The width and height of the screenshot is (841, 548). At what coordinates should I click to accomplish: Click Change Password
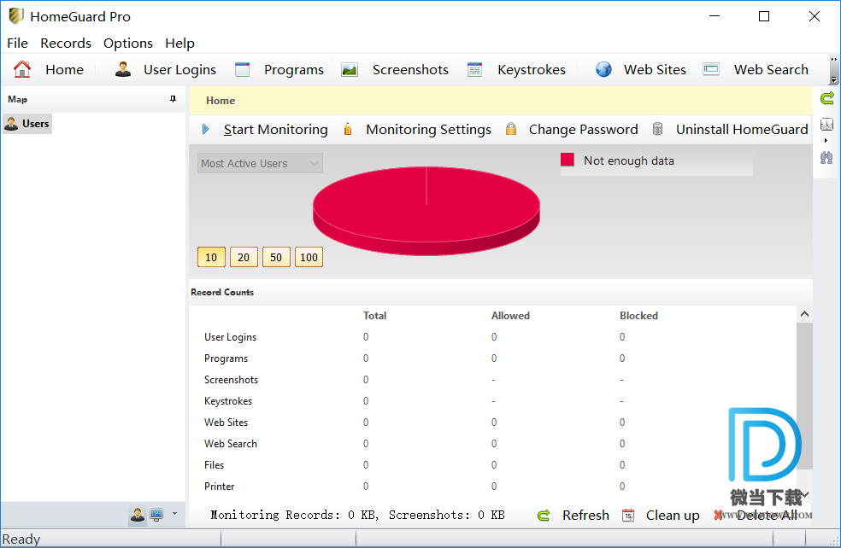tap(583, 130)
